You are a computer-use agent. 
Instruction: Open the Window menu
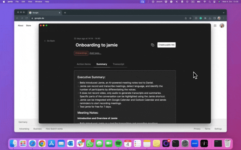click(39, 2)
